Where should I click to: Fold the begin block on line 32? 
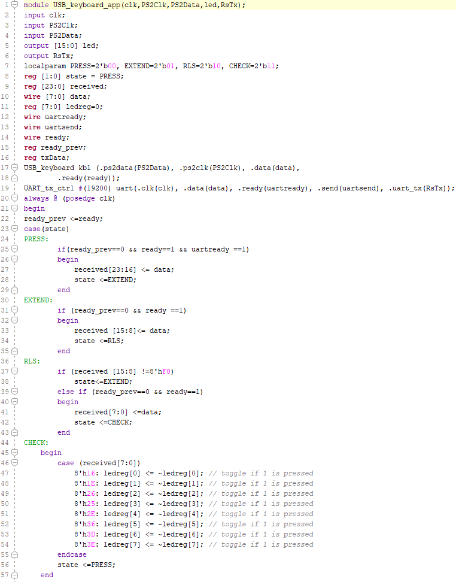15,320
